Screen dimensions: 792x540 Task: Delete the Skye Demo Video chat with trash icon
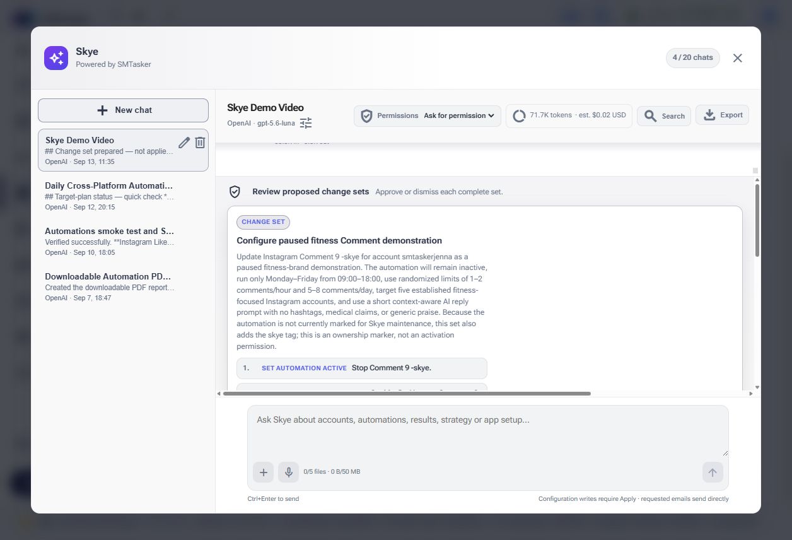(200, 143)
